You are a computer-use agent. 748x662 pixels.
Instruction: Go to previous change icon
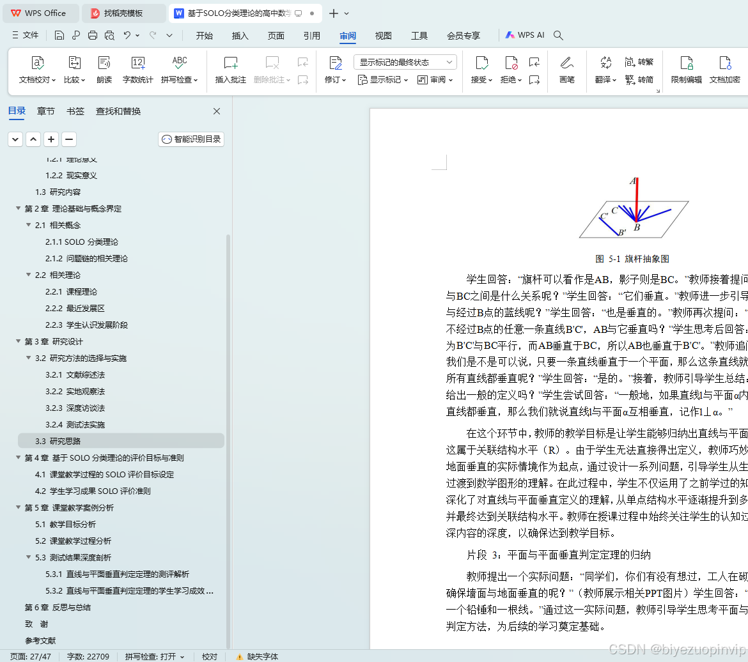click(534, 62)
